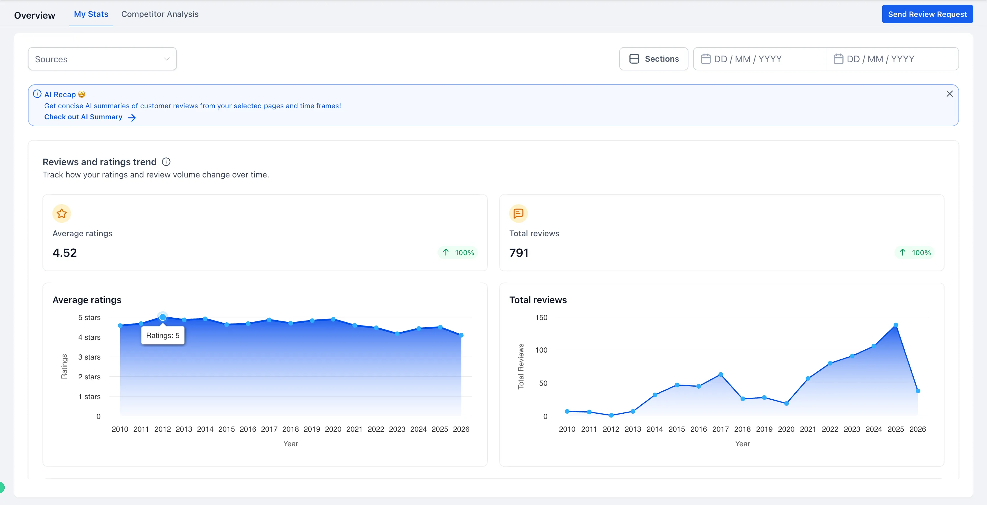Click the arrow icon next to Check out AI Summary
The height and width of the screenshot is (505, 987).
coord(132,117)
